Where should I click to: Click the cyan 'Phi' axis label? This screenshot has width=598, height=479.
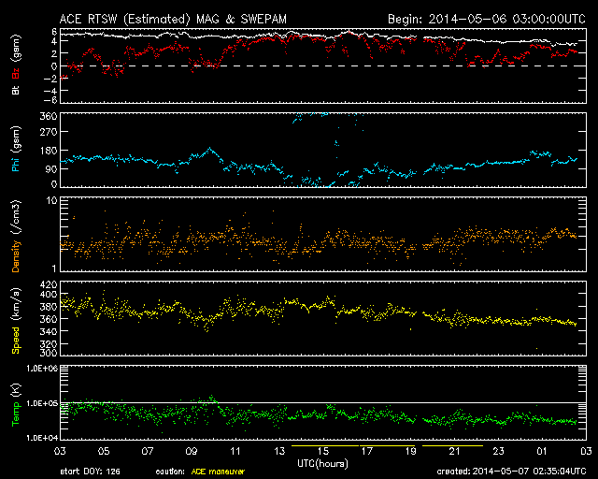[x=16, y=163]
